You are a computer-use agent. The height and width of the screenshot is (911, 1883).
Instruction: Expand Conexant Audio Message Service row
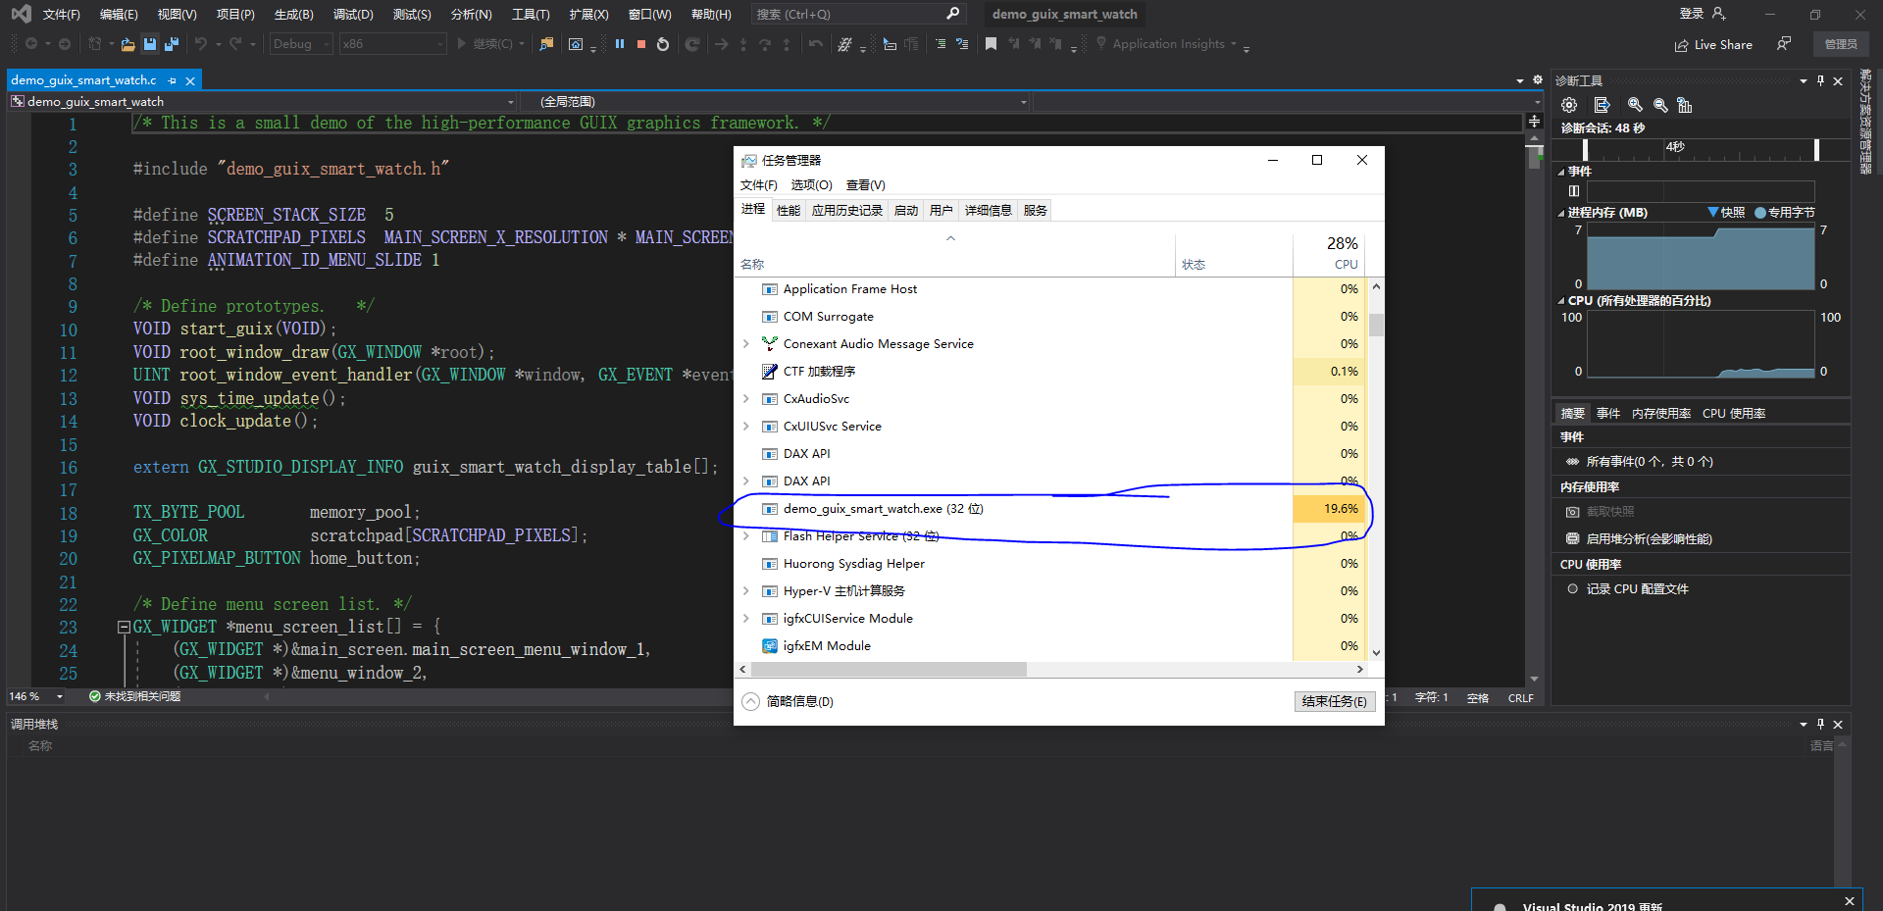[x=746, y=344]
